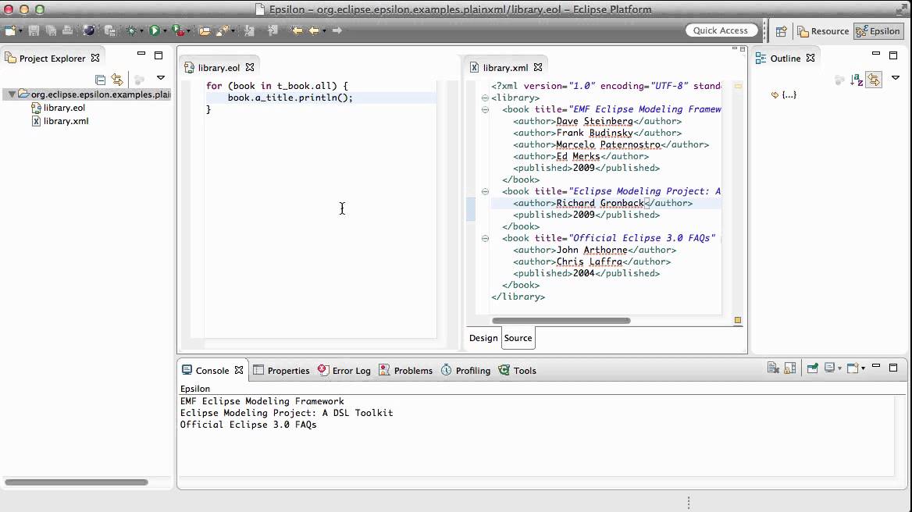This screenshot has height=512, width=912.
Task: Click the New wizard toolbar icon
Action: [x=10, y=30]
